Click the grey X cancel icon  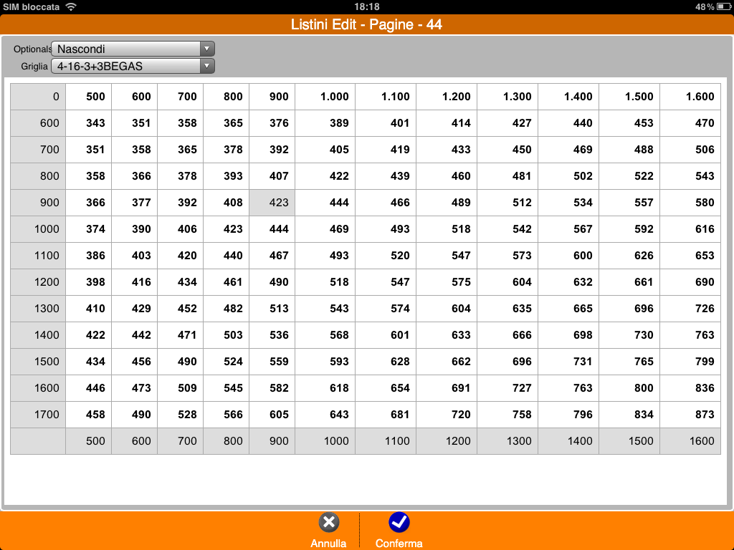pos(328,523)
